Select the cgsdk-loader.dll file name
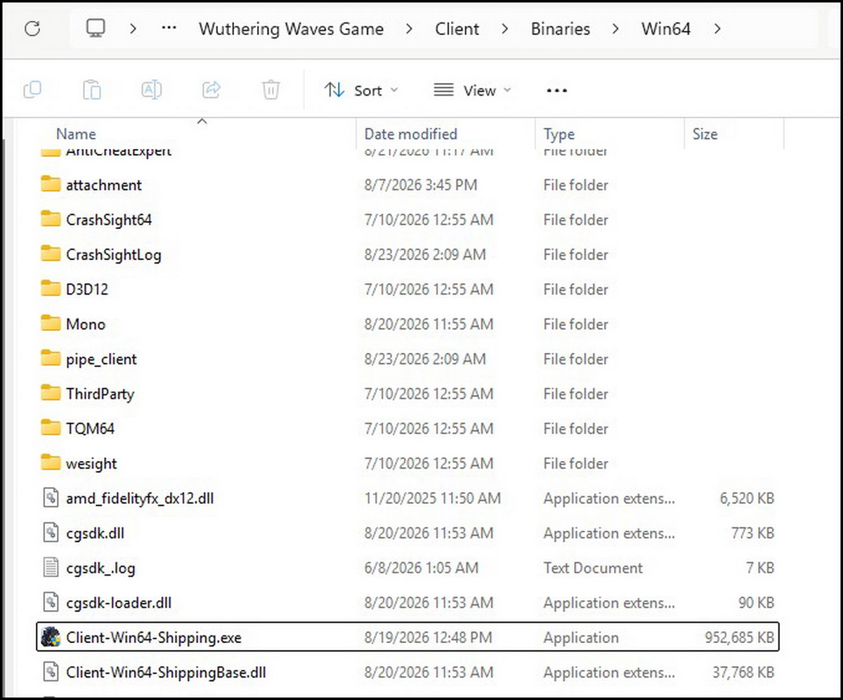843x700 pixels. tap(119, 603)
